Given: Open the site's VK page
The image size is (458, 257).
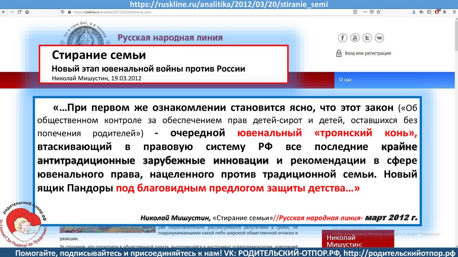Looking at the screenshot, I should [379, 38].
